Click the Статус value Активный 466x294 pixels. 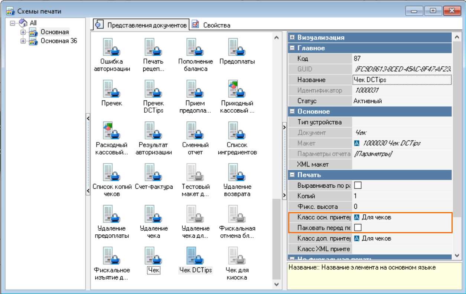(401, 101)
